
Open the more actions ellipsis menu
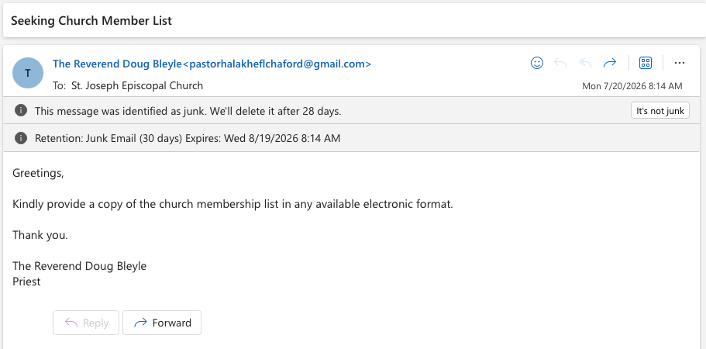point(680,63)
